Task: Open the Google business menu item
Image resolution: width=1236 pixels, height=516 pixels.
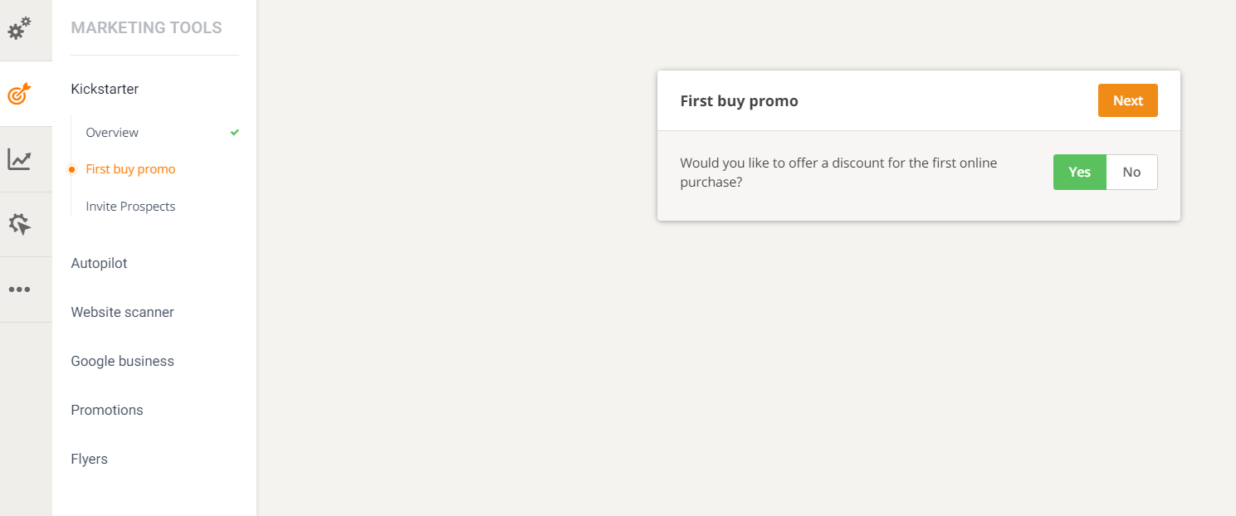Action: click(x=122, y=361)
